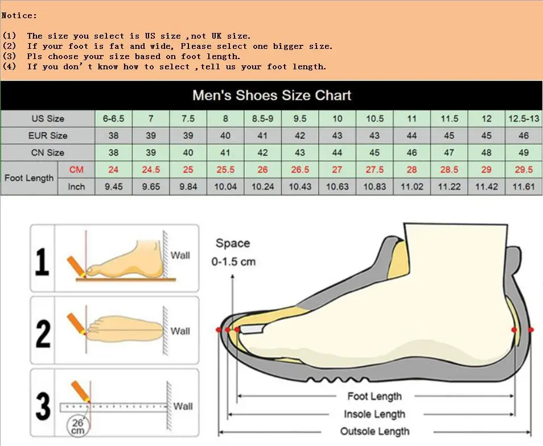Select the "Notice:" heading text

(19, 15)
